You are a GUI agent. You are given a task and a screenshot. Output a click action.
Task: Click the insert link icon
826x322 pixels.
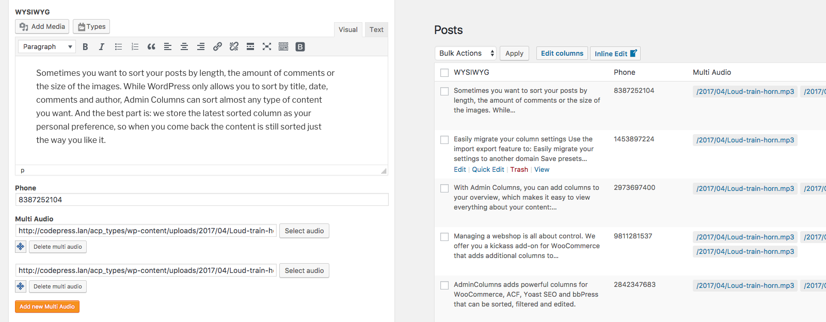pos(217,47)
